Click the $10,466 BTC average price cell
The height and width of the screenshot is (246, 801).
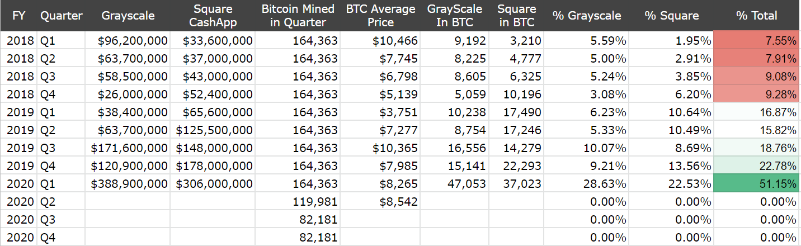tap(380, 40)
